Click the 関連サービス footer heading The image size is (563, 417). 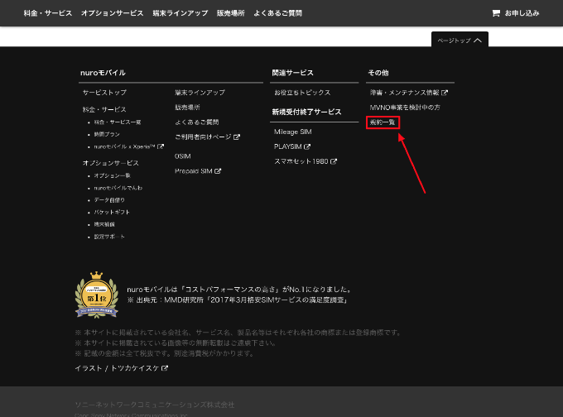[x=292, y=73]
